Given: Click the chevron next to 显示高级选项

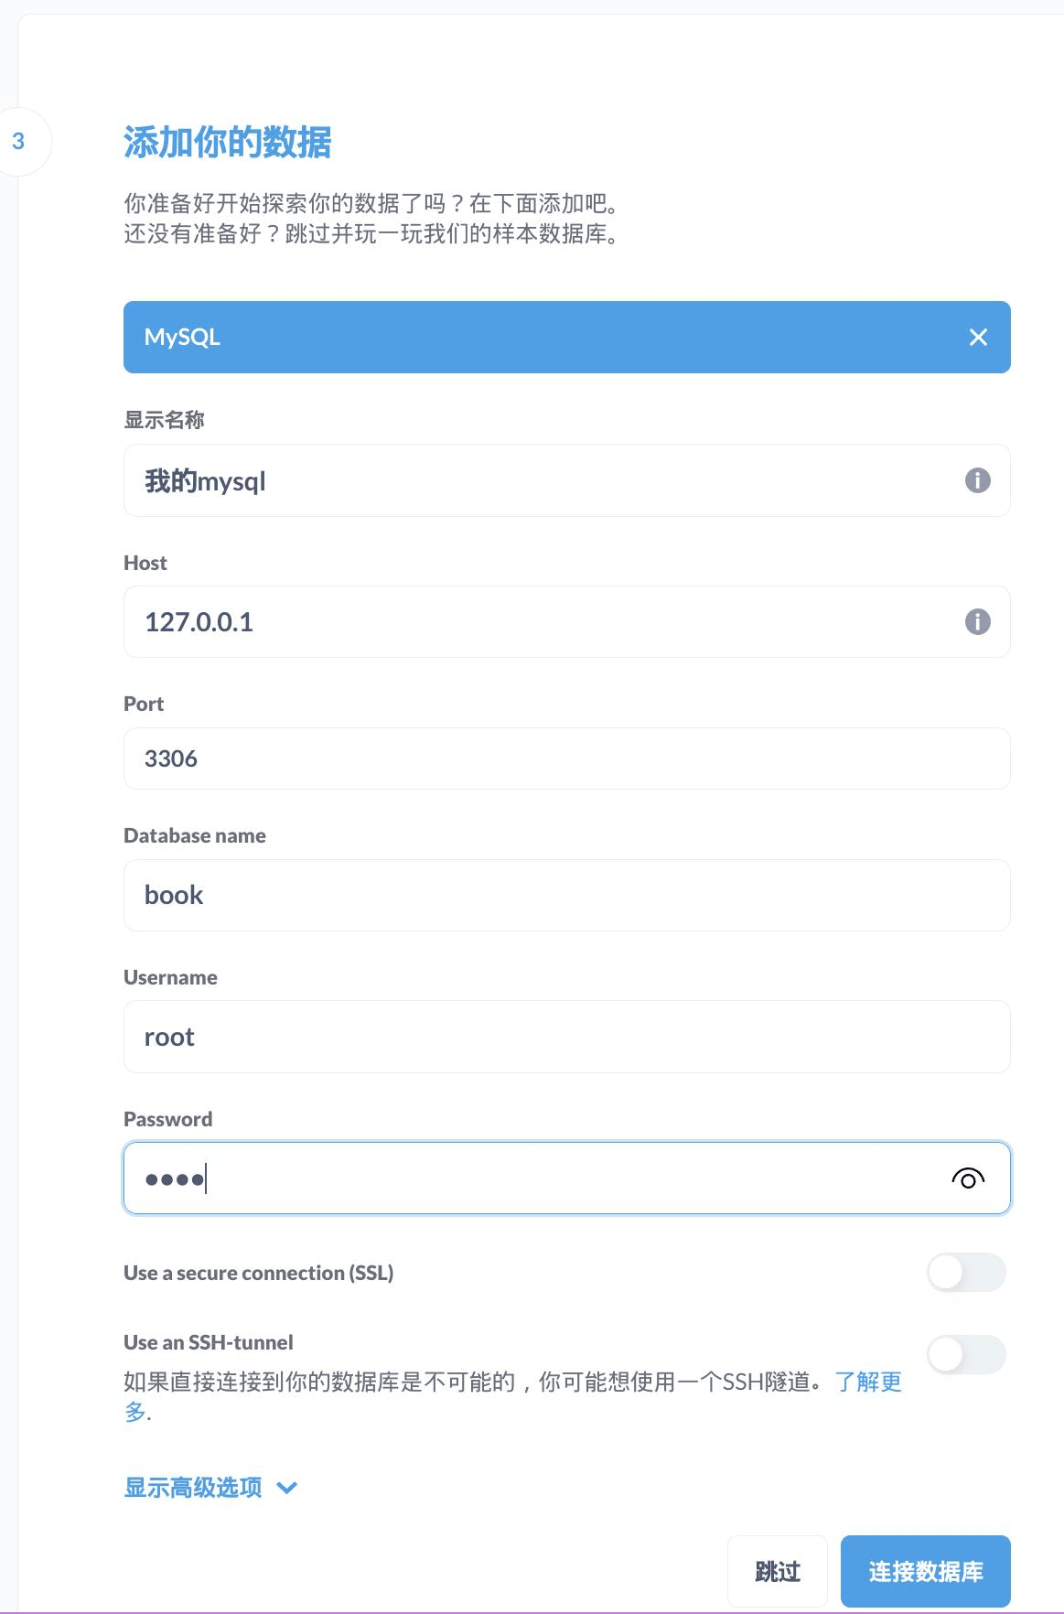Looking at the screenshot, I should coord(286,1488).
